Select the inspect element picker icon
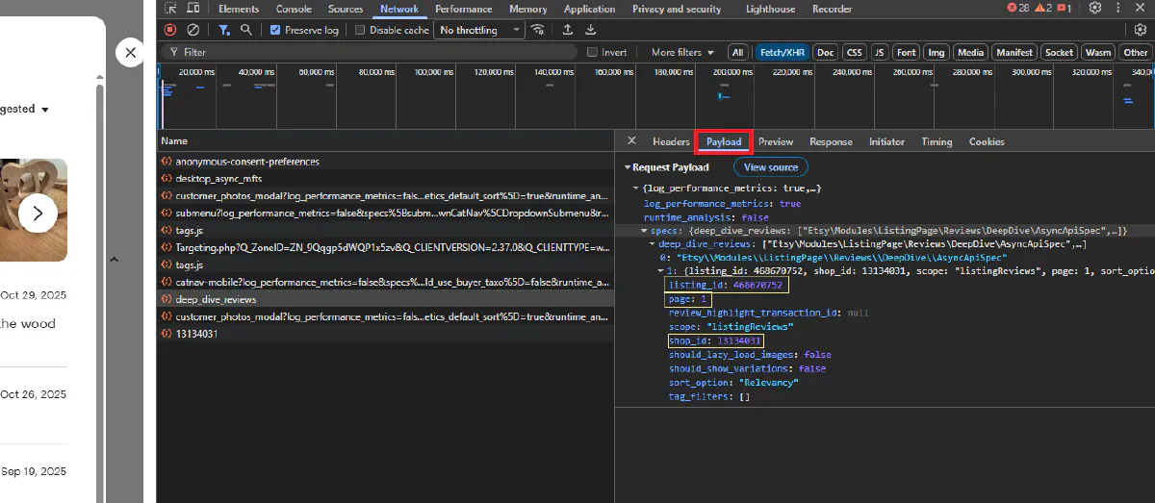Viewport: 1155px width, 503px height. (x=170, y=9)
